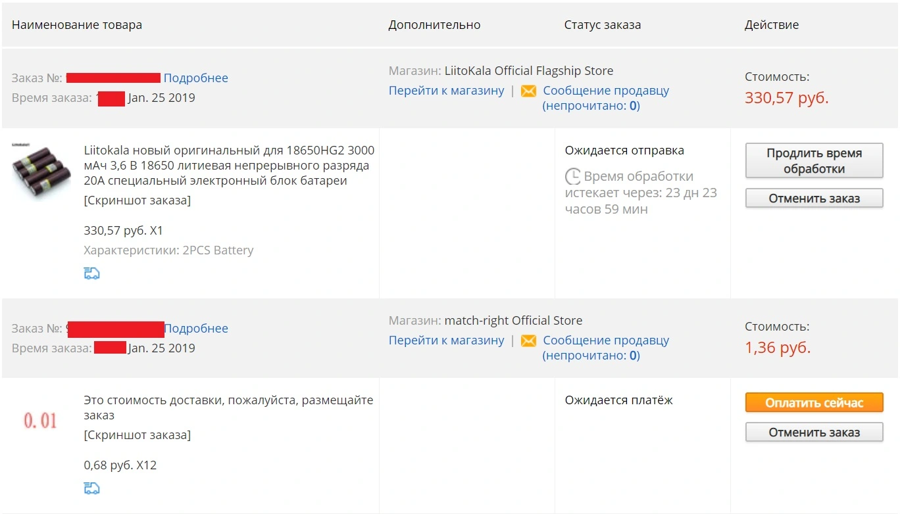The width and height of the screenshot is (900, 514).
Task: Cancel the match-right store order
Action: coord(814,432)
